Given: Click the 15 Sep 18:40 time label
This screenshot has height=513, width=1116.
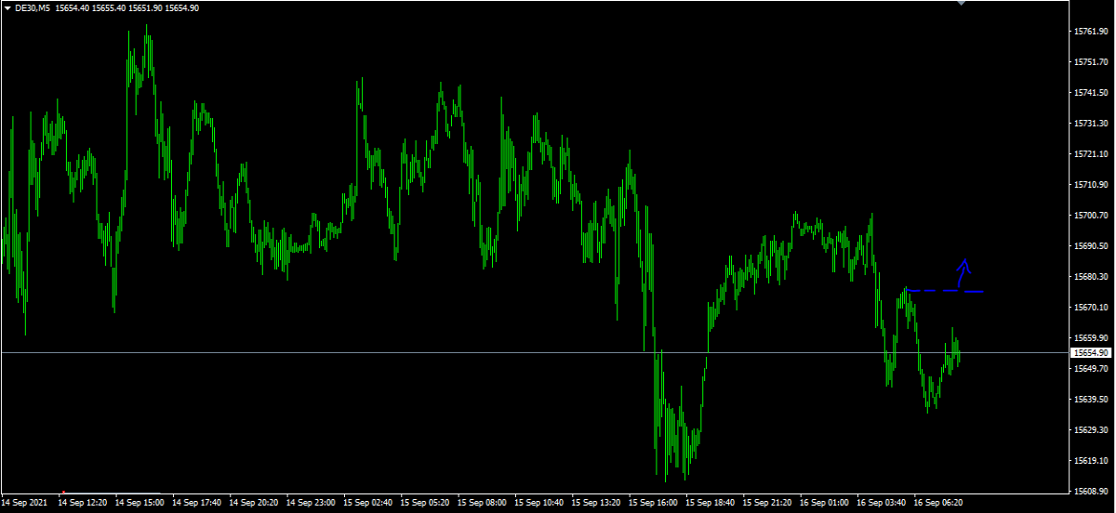Looking at the screenshot, I should coord(711,503).
